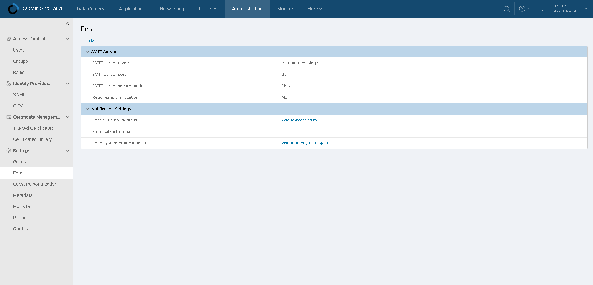The width and height of the screenshot is (593, 285).
Task: Collapse the SMTP Server section
Action: (x=87, y=52)
